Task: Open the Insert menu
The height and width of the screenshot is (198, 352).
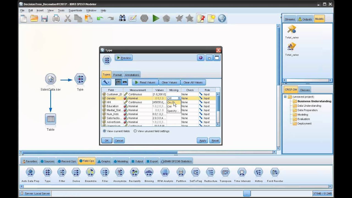Action: click(40, 10)
